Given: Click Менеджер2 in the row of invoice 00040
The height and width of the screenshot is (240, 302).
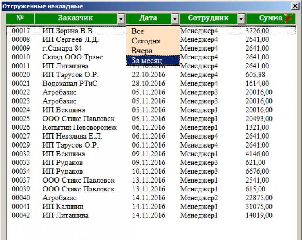Looking at the screenshot, I should (199, 198).
